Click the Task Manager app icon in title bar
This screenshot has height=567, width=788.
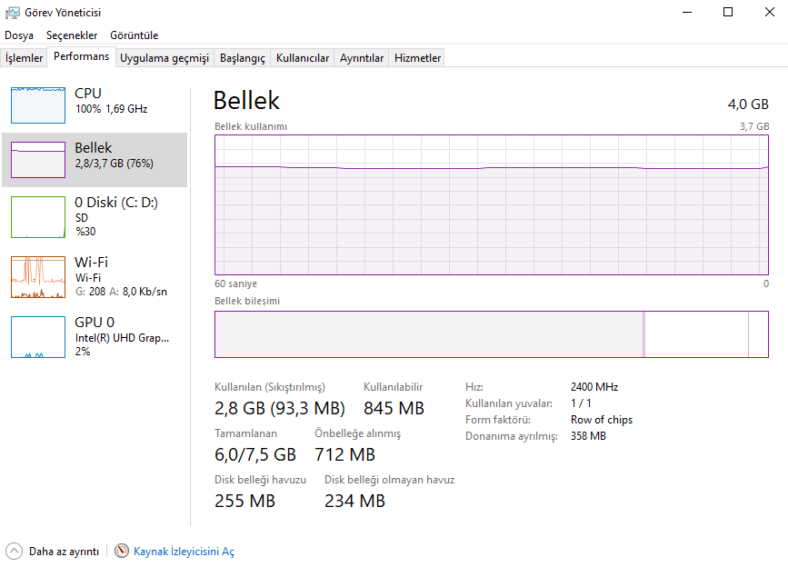pos(13,13)
